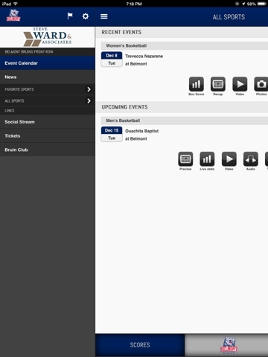Tap the location arrow status icon
The height and width of the screenshot is (357, 268).
point(243,4)
